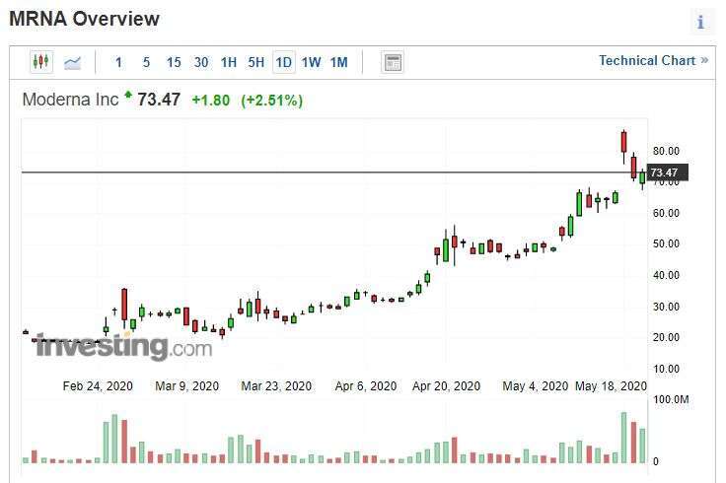This screenshot has width=726, height=483.
Task: Select the 1W timeframe
Action: pos(311,62)
